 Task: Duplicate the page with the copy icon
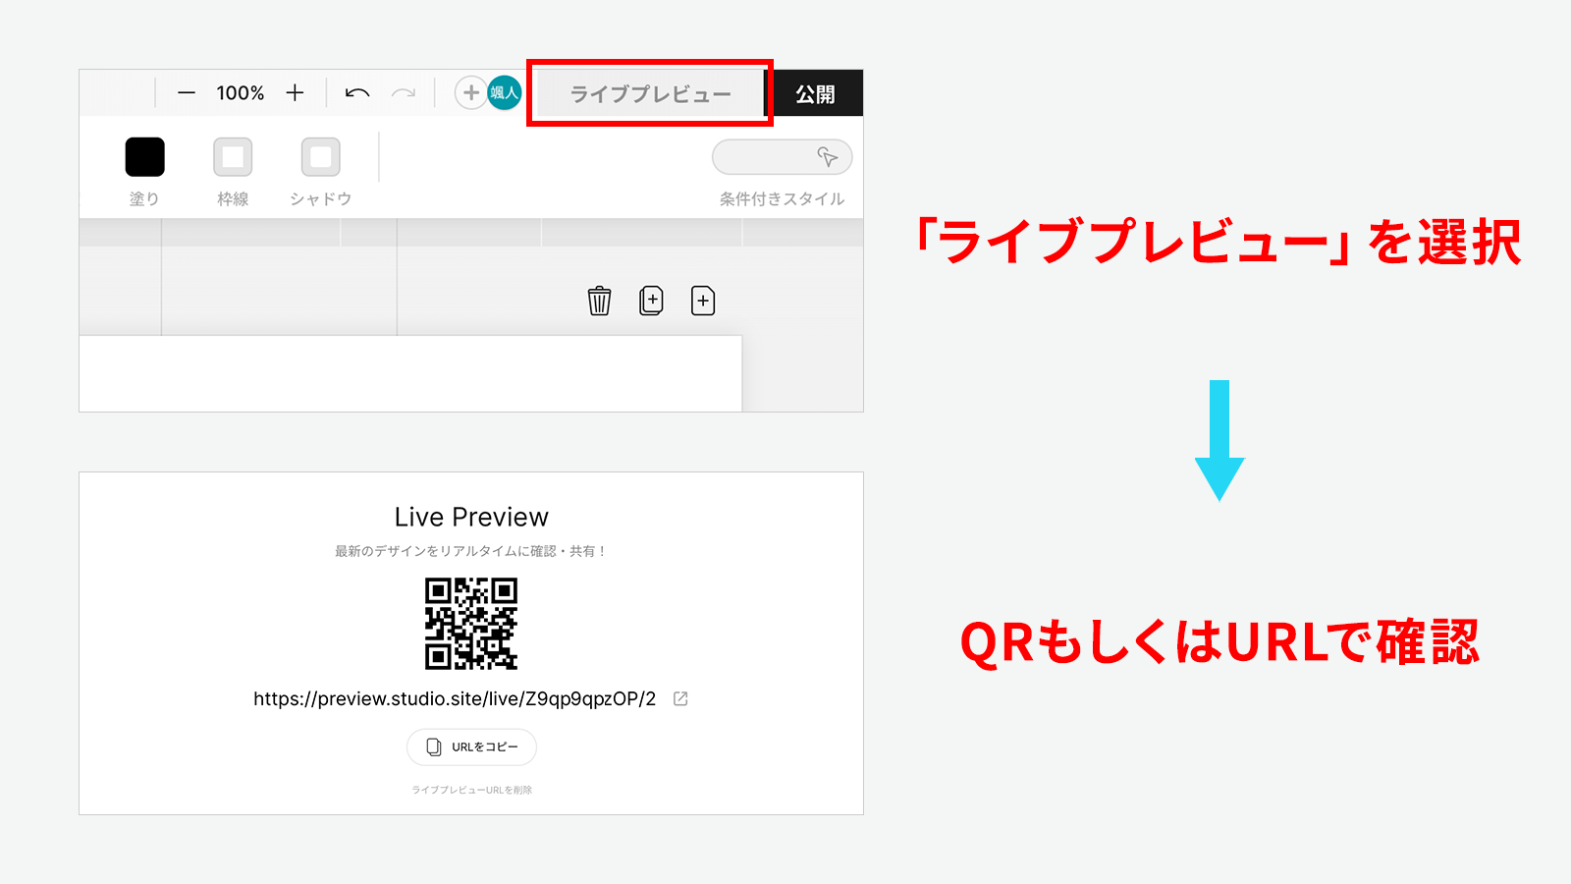(x=651, y=301)
